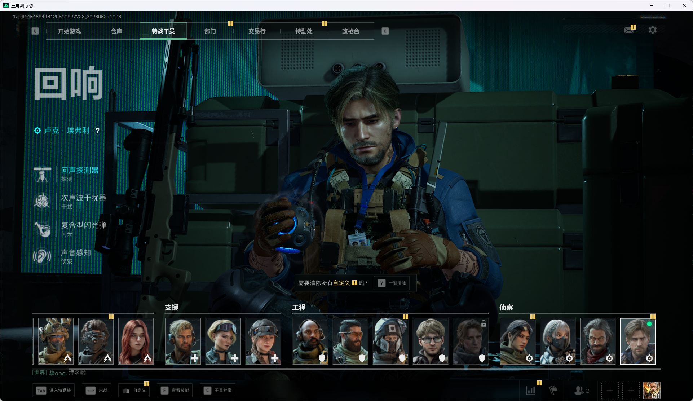The image size is (693, 401).
Task: Select the highlighted 卢克 recon operator portrait
Action: pyautogui.click(x=638, y=341)
